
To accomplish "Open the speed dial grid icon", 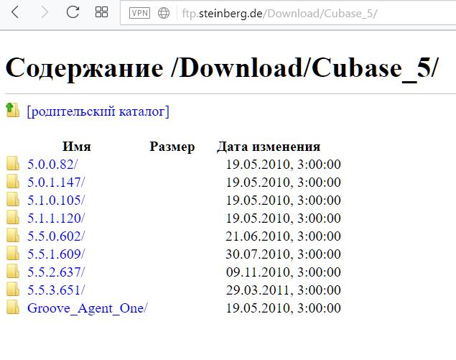I will [101, 12].
